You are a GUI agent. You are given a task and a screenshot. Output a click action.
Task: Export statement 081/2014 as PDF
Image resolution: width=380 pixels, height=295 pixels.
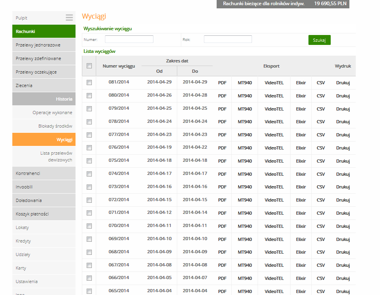tap(222, 83)
